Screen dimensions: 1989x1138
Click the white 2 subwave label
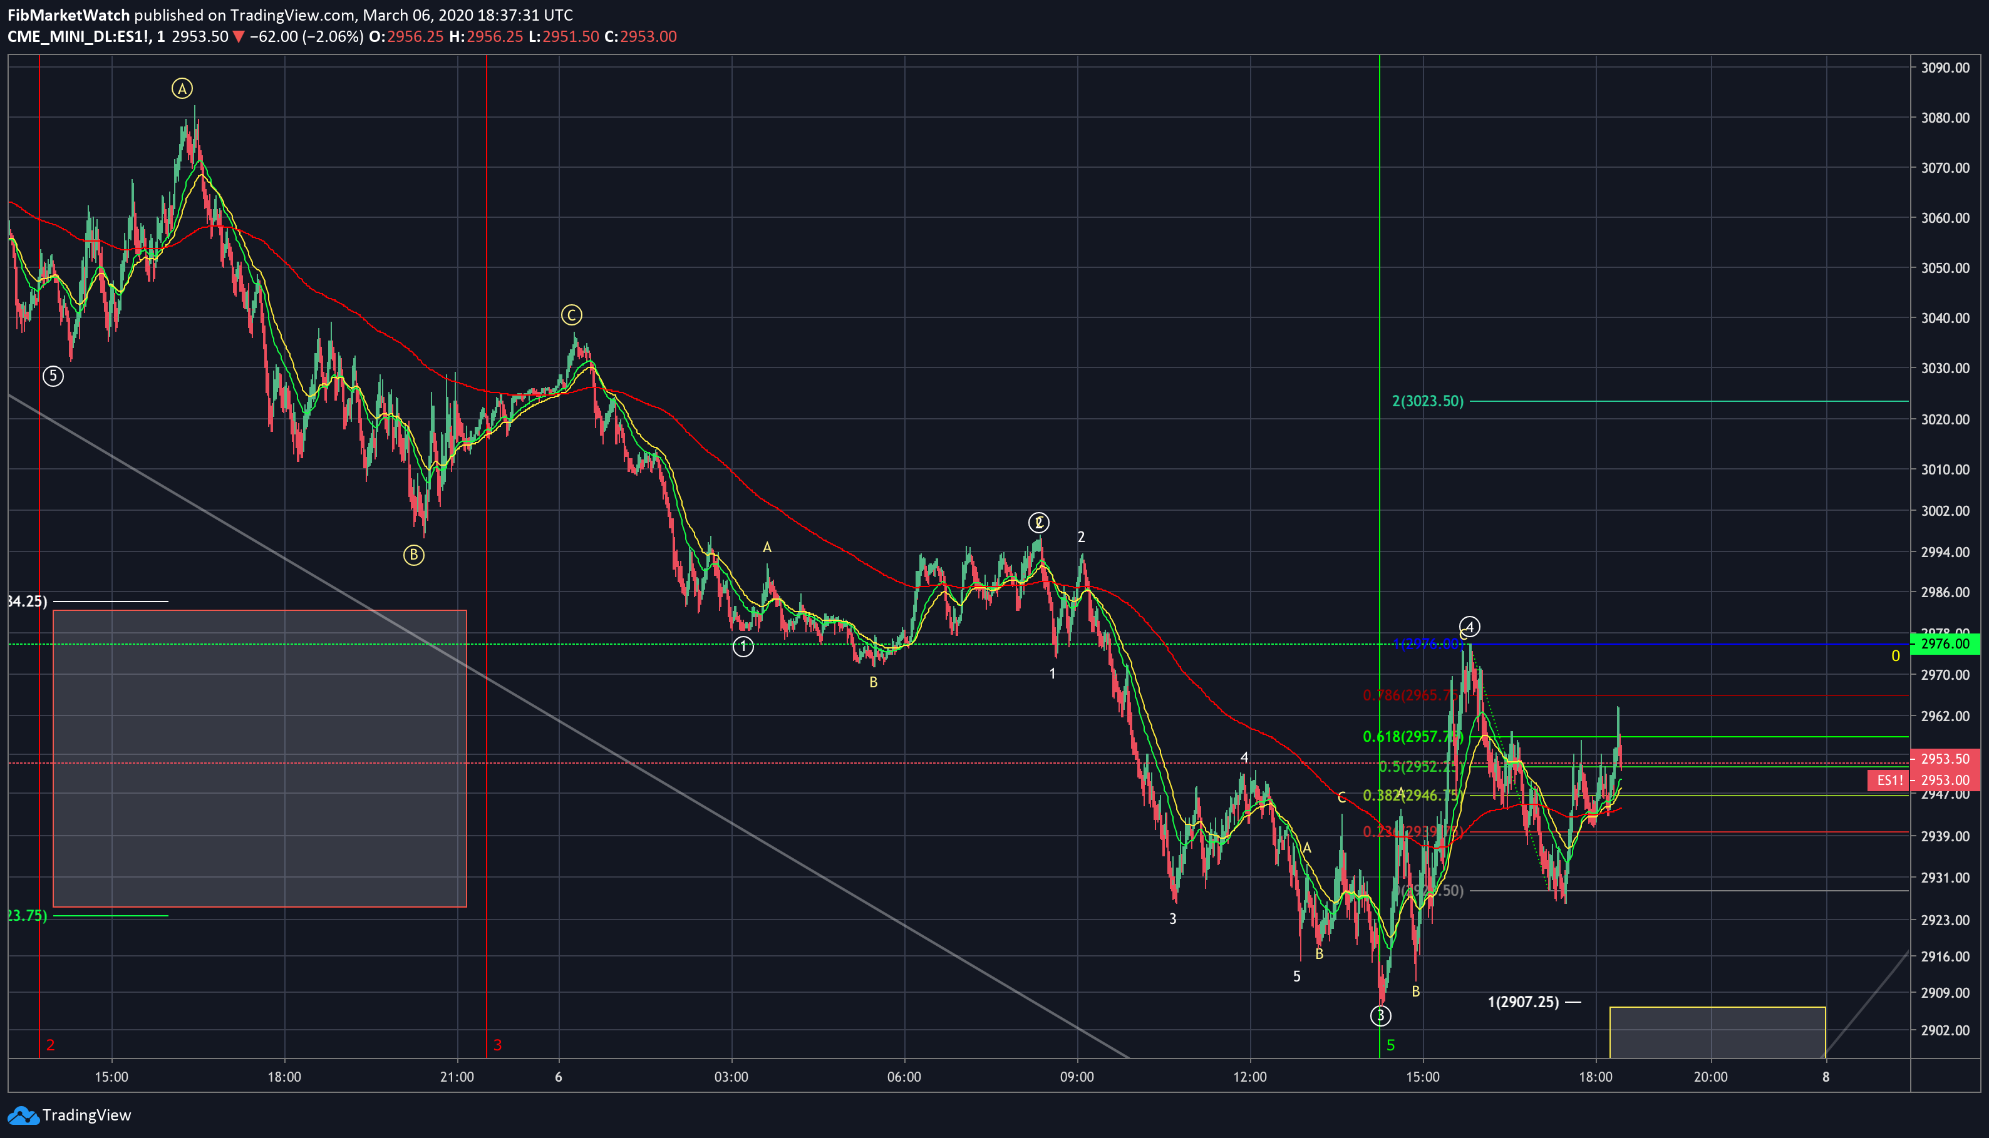(x=1082, y=537)
